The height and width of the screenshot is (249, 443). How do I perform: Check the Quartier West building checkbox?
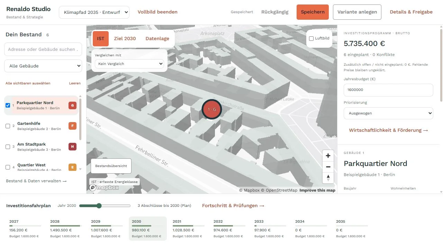coord(8,167)
